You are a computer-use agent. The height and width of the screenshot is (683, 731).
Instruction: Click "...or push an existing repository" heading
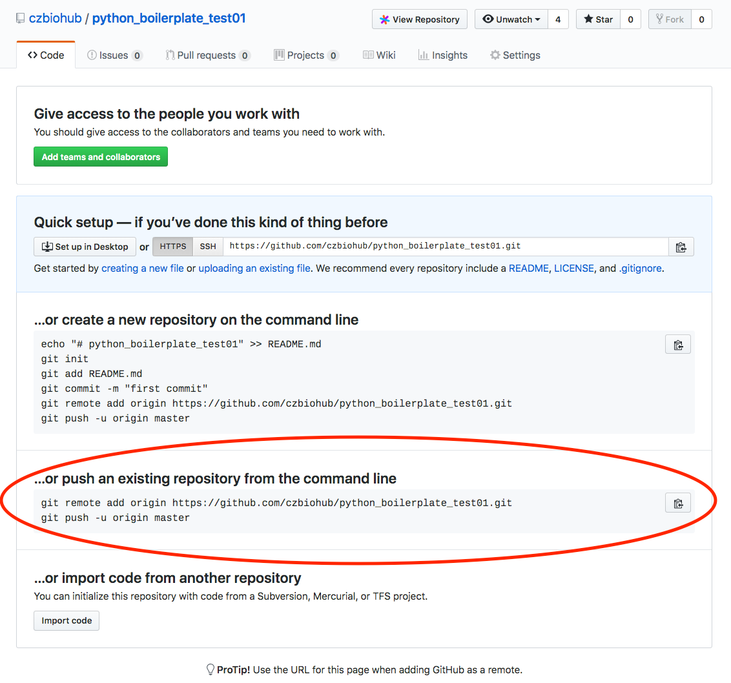pyautogui.click(x=216, y=479)
